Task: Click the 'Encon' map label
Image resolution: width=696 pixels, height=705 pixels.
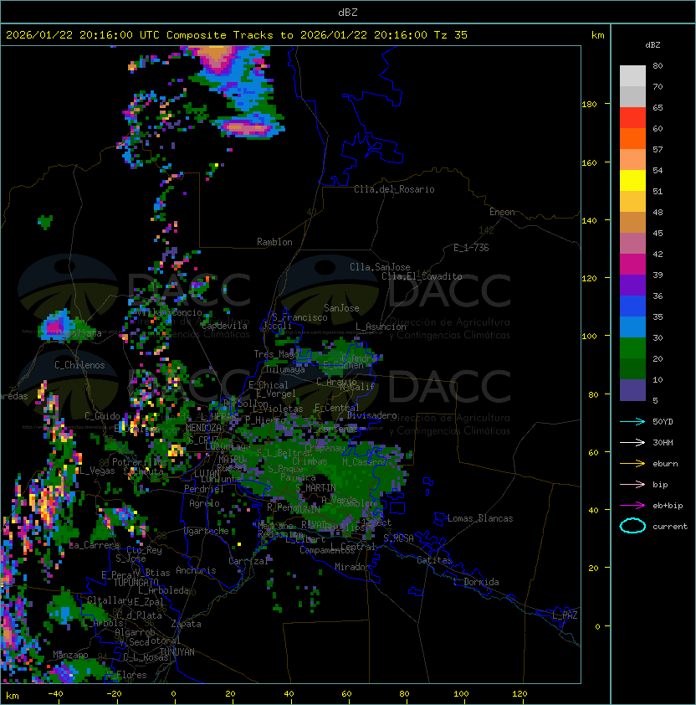Action: tap(502, 212)
